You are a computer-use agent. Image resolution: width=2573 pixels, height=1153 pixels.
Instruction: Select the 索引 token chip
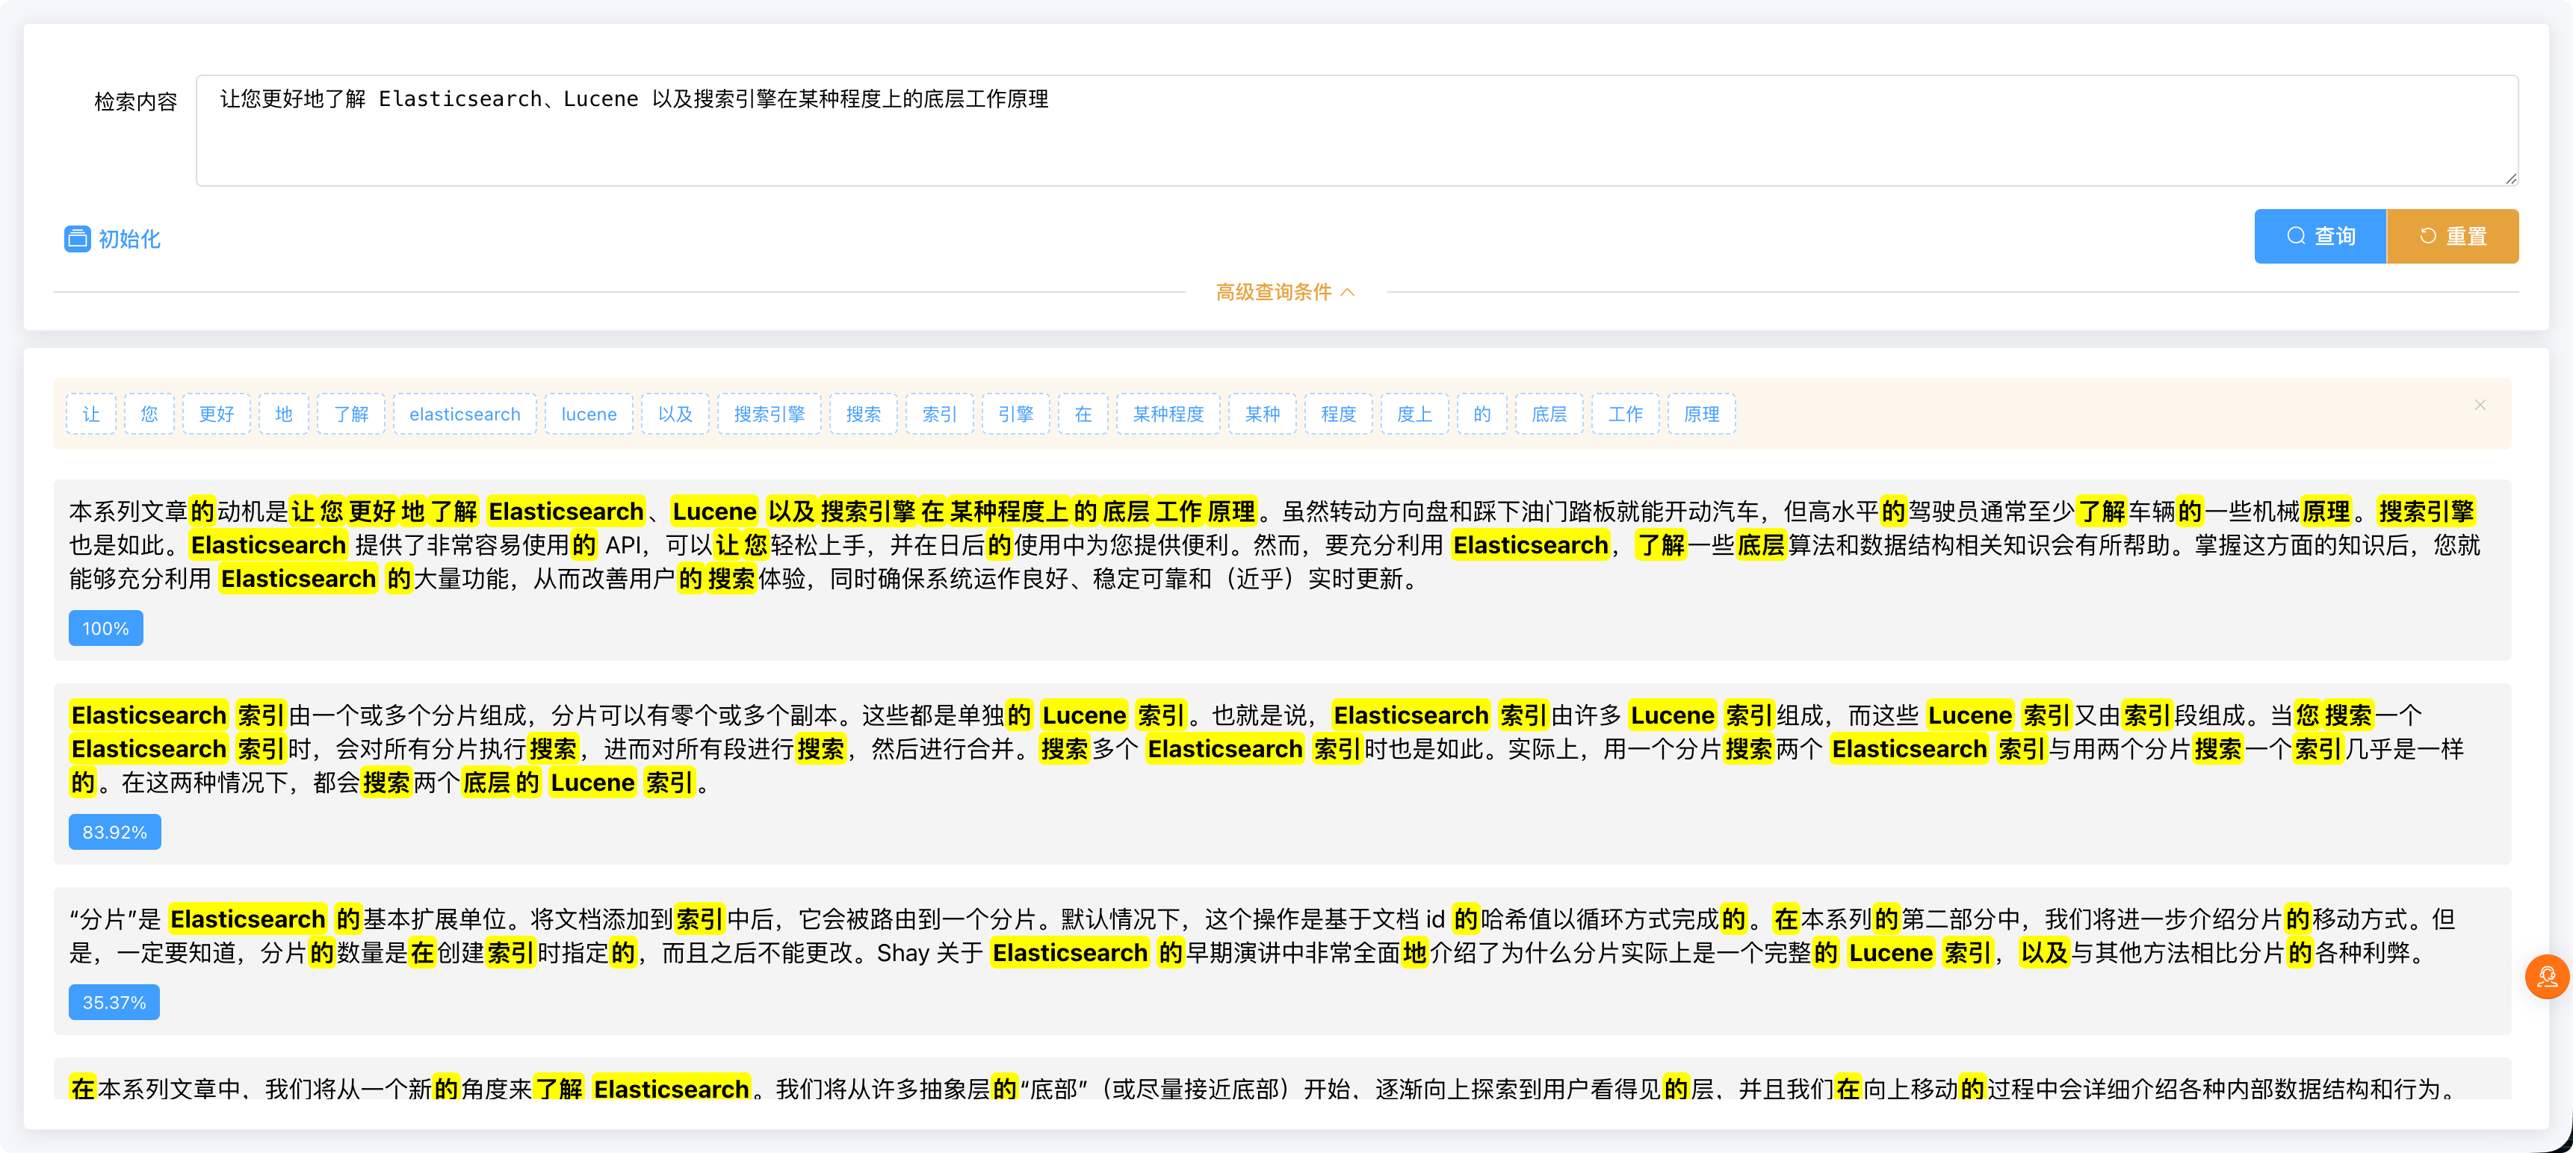point(939,413)
